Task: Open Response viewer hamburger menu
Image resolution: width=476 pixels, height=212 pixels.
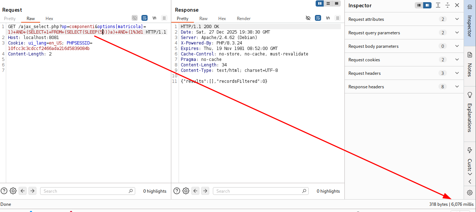Action: 338,18
